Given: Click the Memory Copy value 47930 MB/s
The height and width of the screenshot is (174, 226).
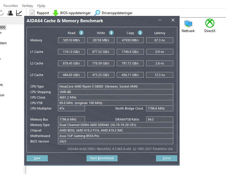Looking at the screenshot, I should pyautogui.click(x=130, y=40).
